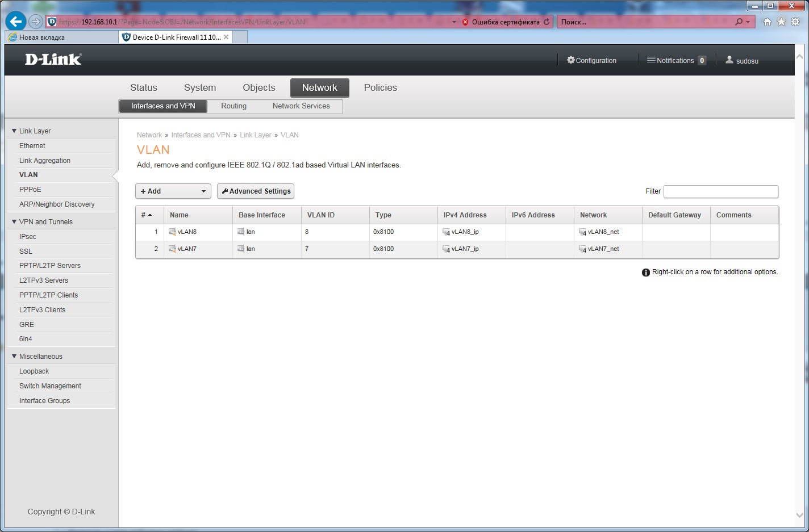
Task: Click the browser home icon
Action: click(x=767, y=22)
